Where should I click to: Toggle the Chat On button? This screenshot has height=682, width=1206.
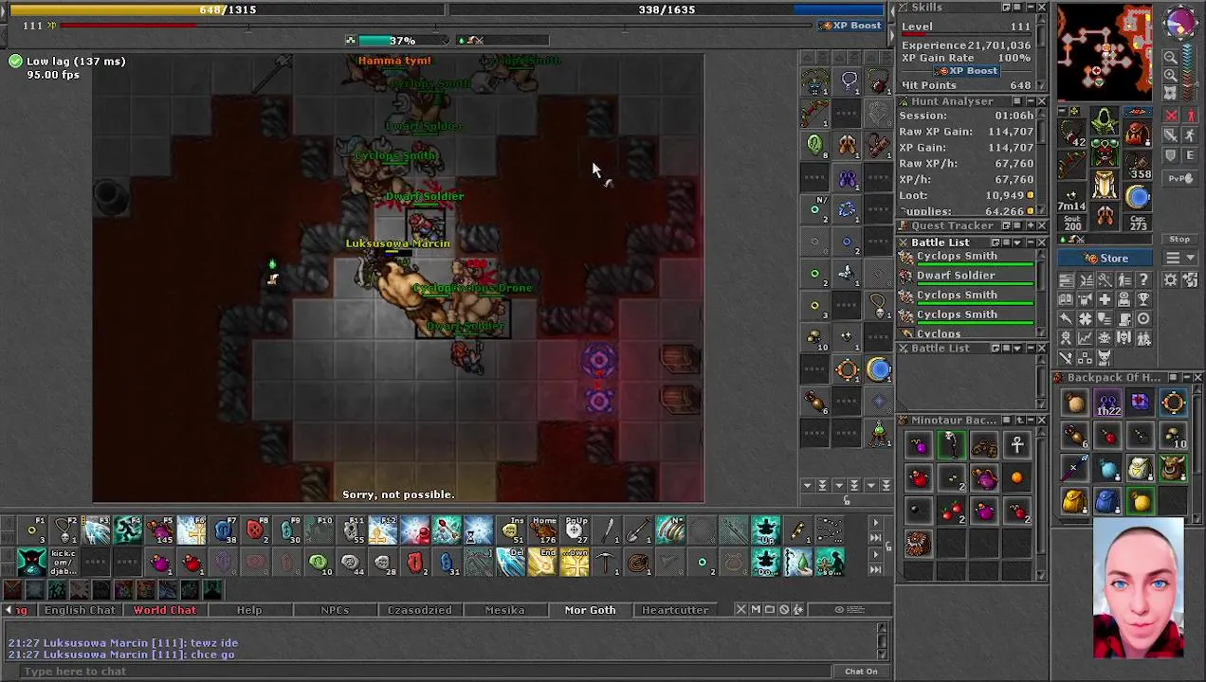pyautogui.click(x=861, y=671)
